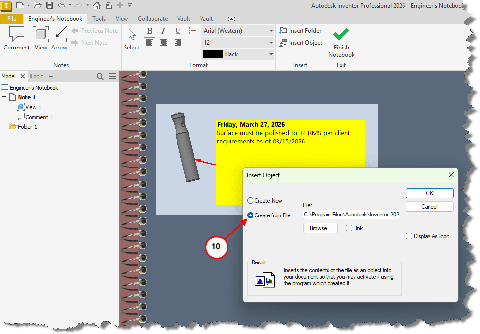This screenshot has height=334, width=480.
Task: Switch to Engineer's Notebook tab
Action: (x=55, y=19)
